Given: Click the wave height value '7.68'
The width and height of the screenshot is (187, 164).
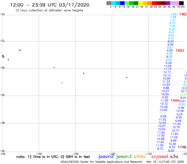Looking at the screenshot, I should (173, 14).
